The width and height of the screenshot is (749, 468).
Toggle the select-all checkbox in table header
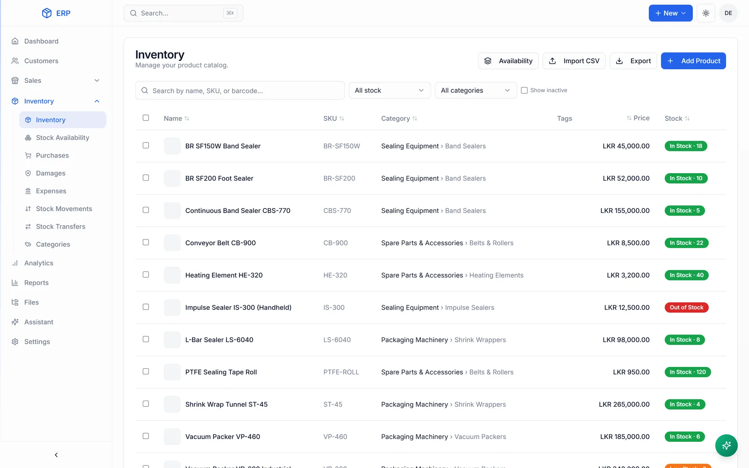[146, 118]
